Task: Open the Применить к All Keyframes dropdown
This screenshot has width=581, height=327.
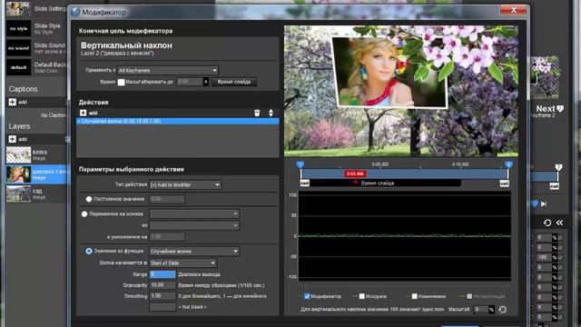Action: click(168, 70)
